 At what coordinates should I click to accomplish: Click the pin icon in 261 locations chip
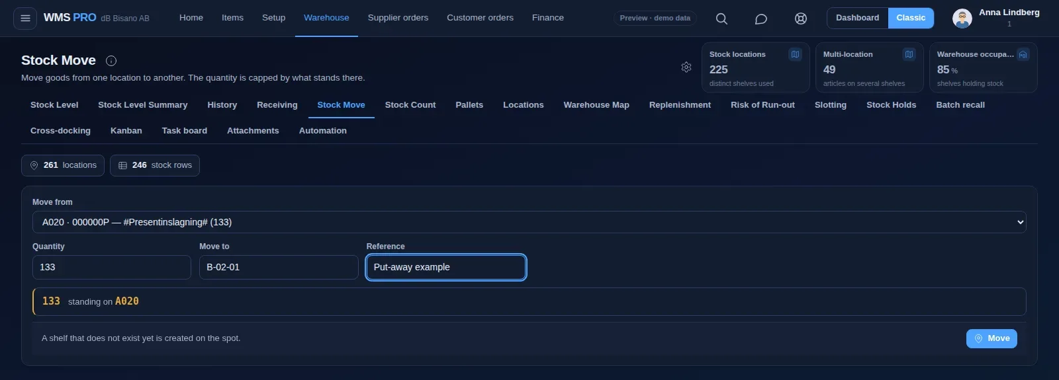[x=34, y=165]
